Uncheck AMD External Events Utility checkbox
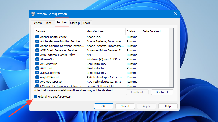The width and height of the screenshot is (218, 122). [37, 55]
